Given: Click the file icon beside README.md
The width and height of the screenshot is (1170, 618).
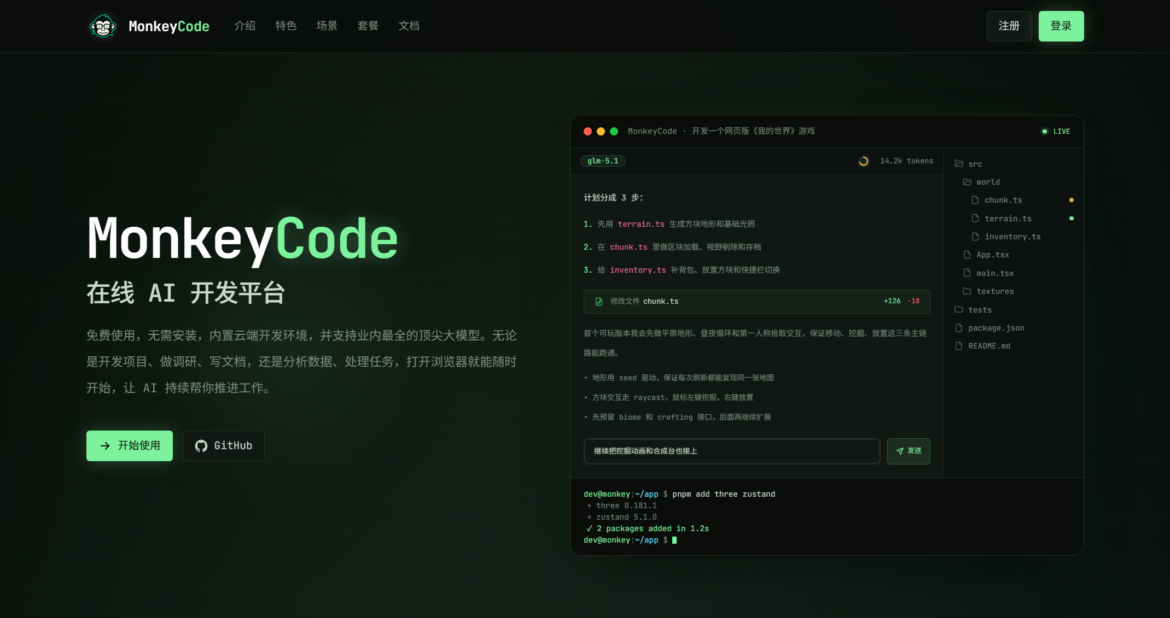Looking at the screenshot, I should [x=959, y=346].
